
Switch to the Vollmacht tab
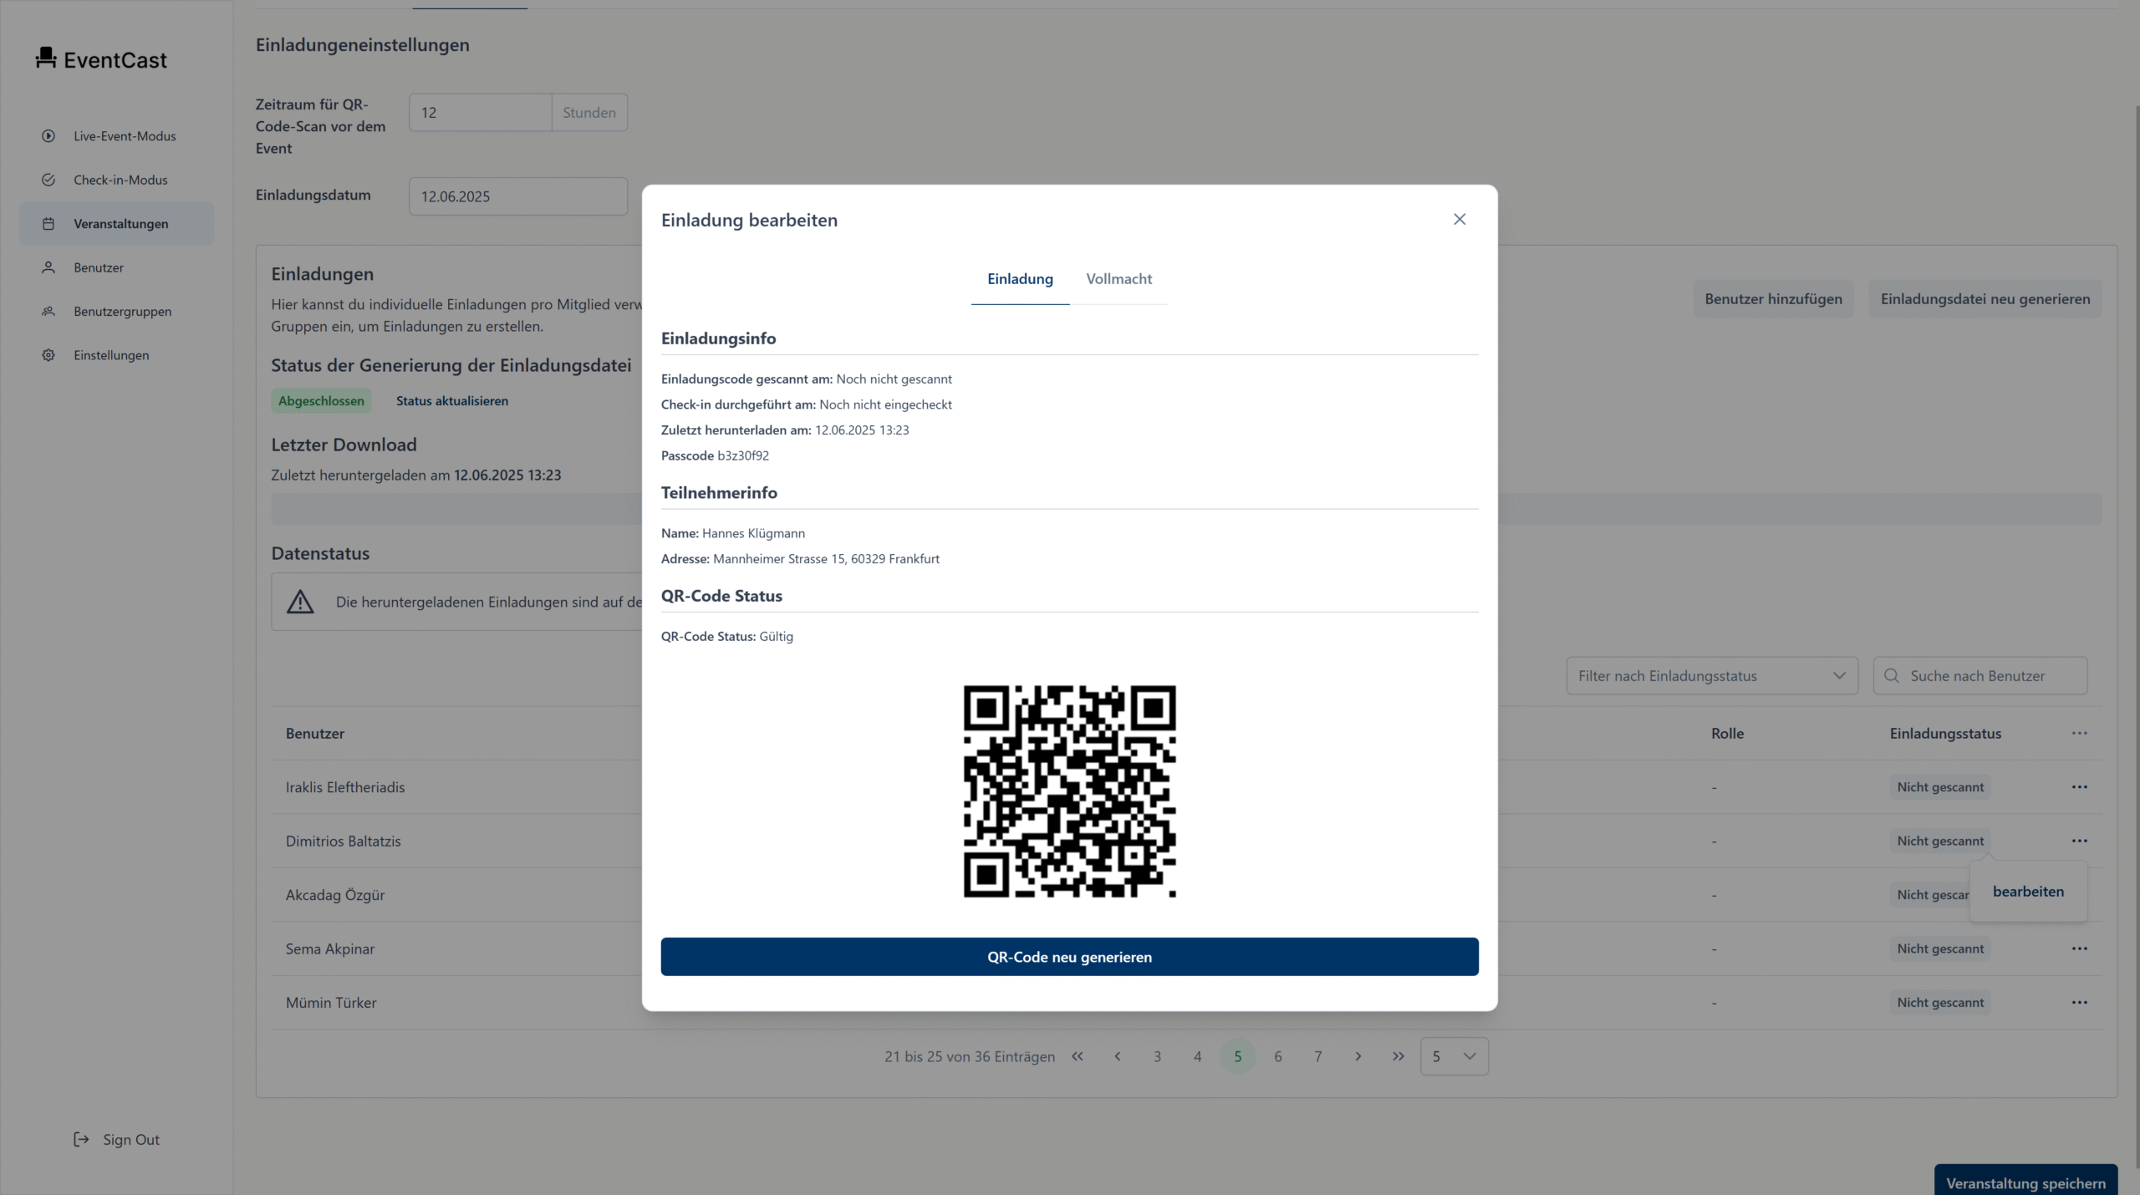click(x=1118, y=279)
